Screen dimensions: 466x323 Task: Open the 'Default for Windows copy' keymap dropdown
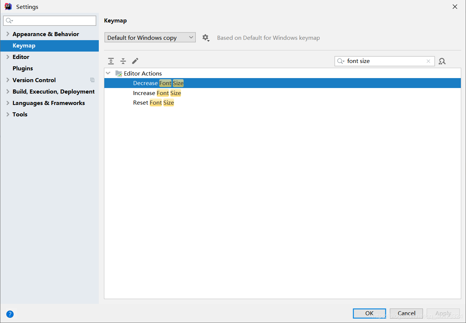tap(150, 38)
